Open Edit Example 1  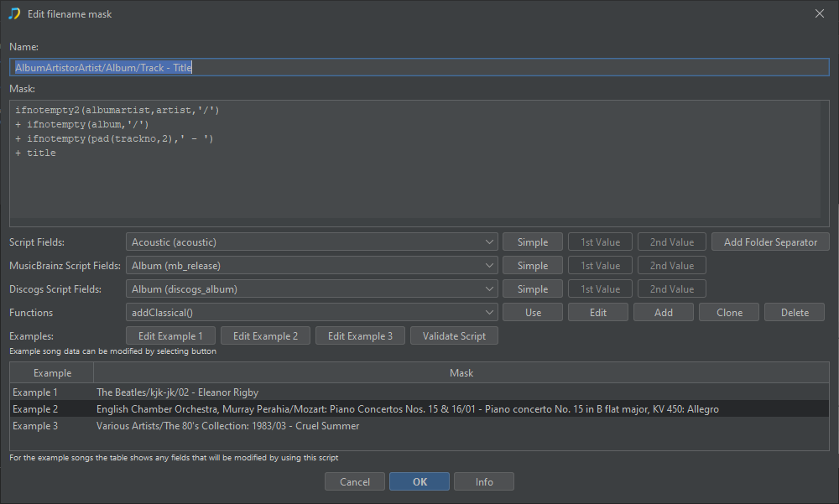(171, 336)
